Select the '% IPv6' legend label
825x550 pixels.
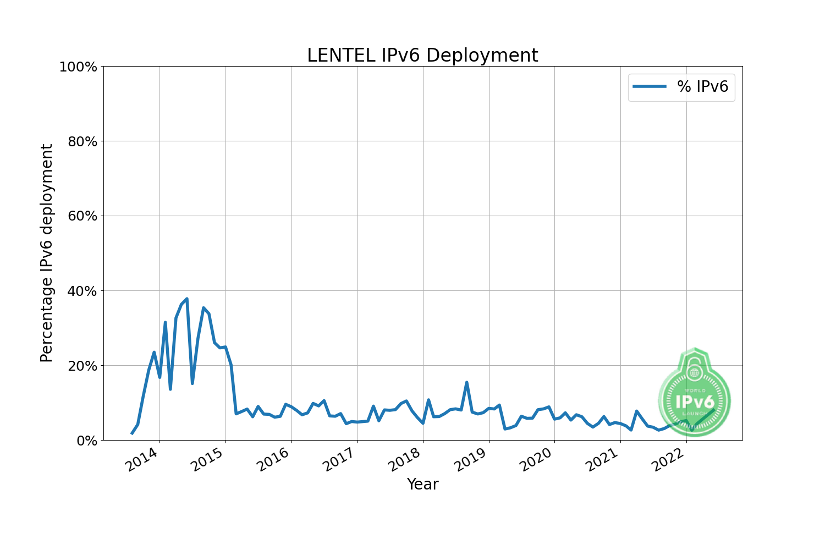pos(702,86)
